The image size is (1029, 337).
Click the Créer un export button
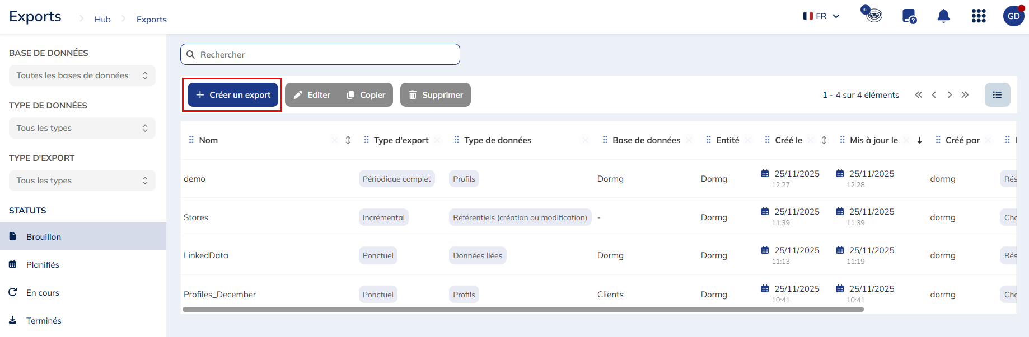232,95
